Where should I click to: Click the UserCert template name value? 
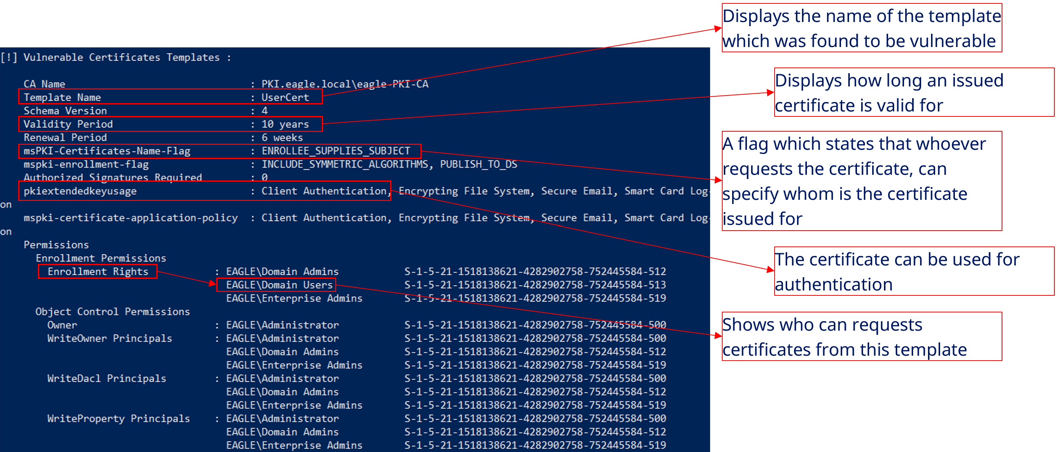pos(285,97)
